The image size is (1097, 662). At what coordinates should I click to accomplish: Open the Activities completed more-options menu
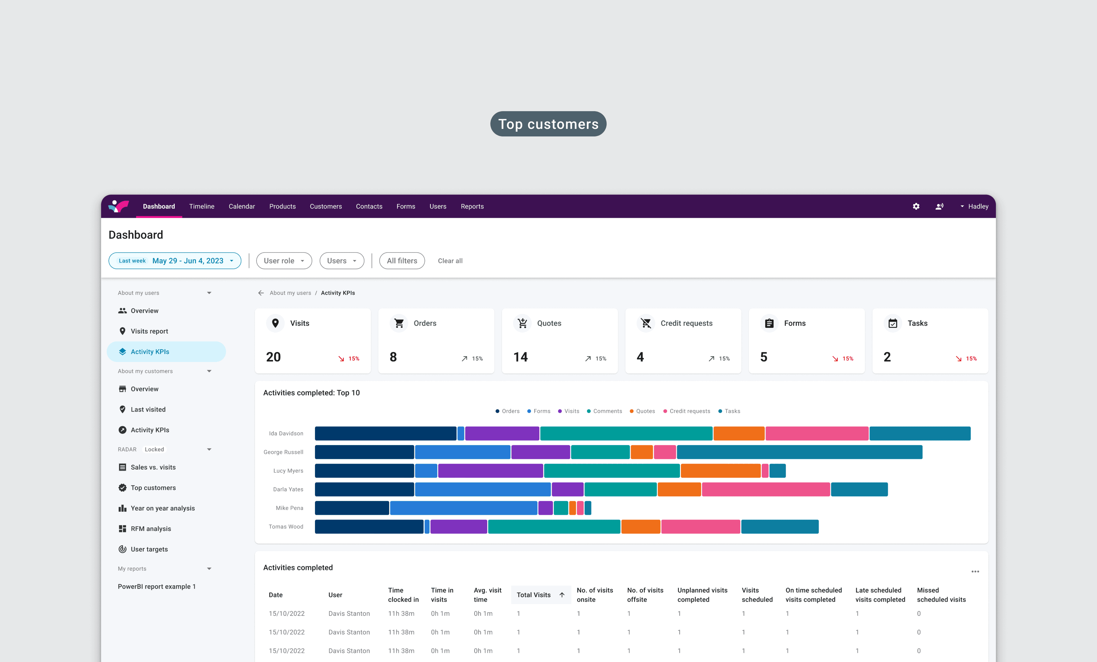click(975, 571)
